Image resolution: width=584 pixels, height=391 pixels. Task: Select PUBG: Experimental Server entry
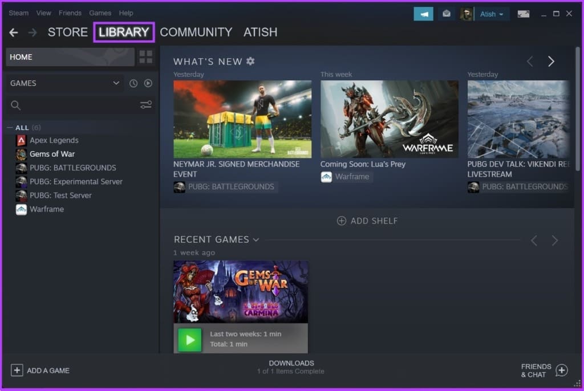76,182
